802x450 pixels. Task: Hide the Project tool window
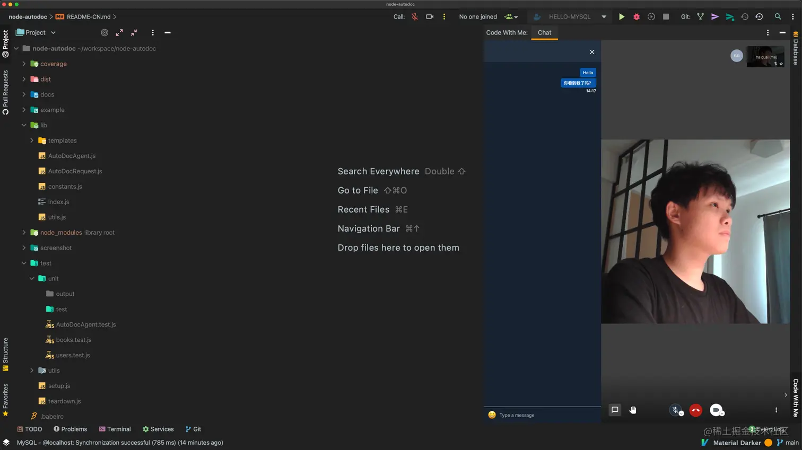coord(168,32)
